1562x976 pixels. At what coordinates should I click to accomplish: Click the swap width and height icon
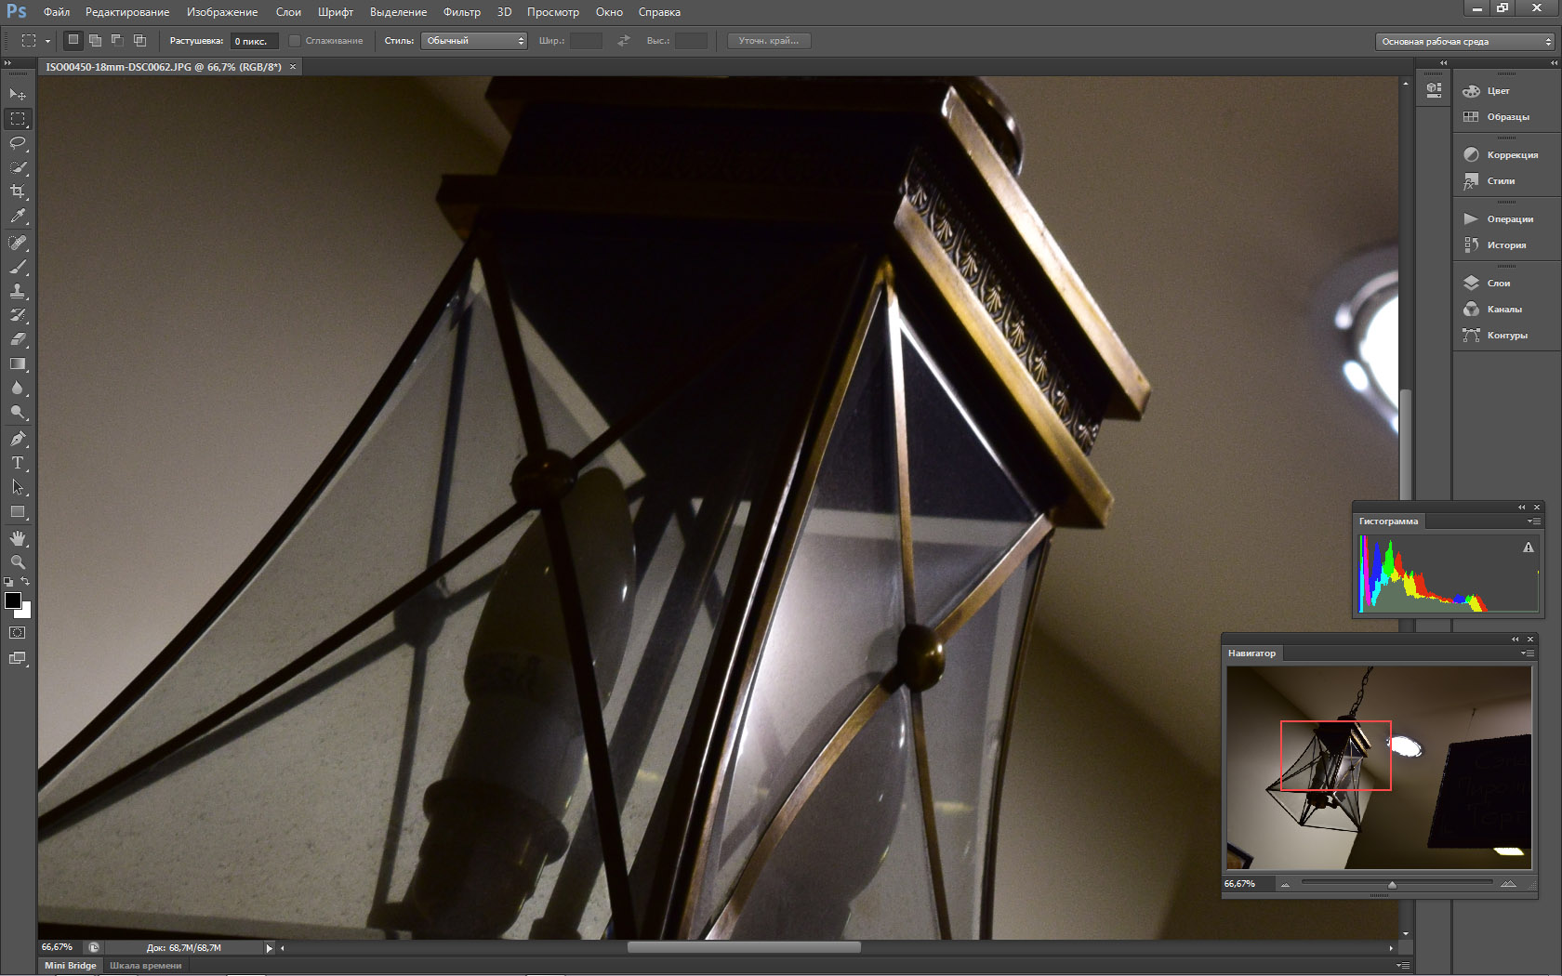tap(624, 41)
